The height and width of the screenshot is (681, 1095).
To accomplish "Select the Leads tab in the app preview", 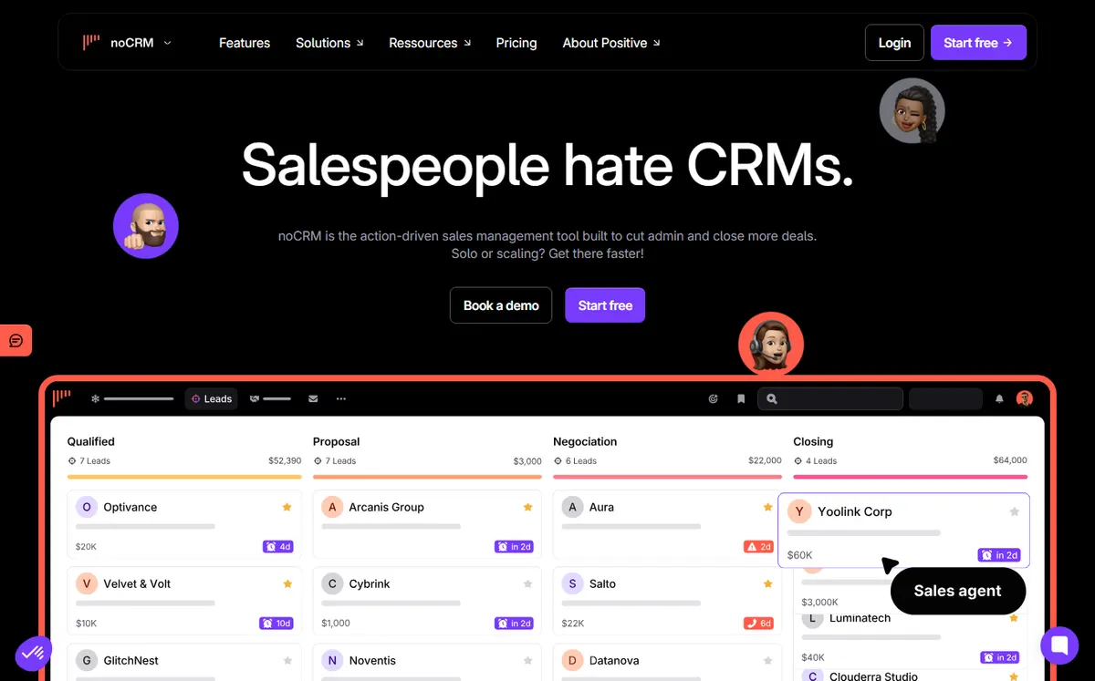I will (212, 398).
